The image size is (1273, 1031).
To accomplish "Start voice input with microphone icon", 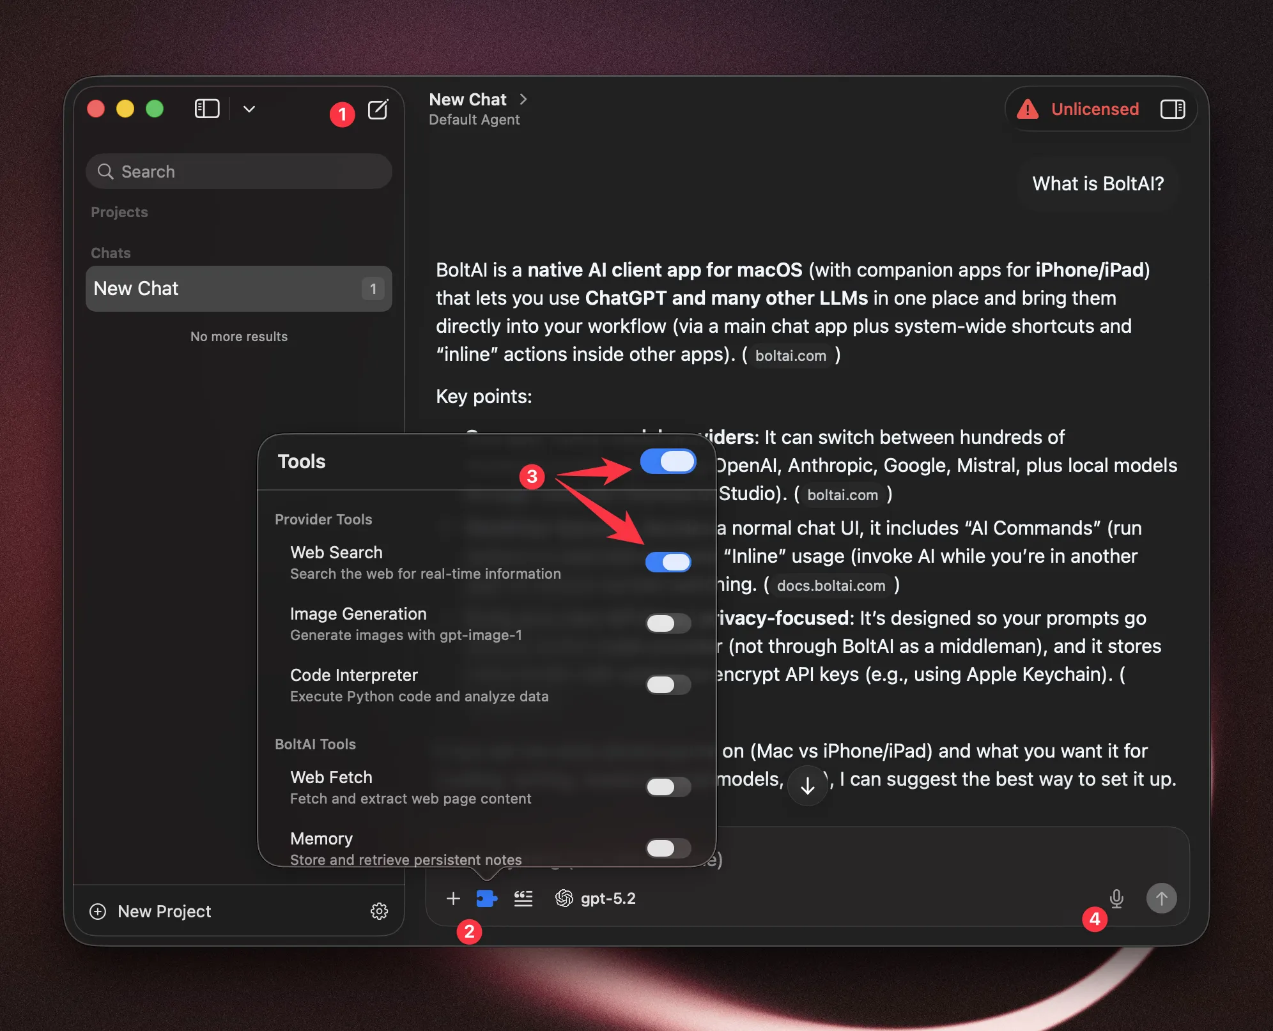I will click(1116, 899).
